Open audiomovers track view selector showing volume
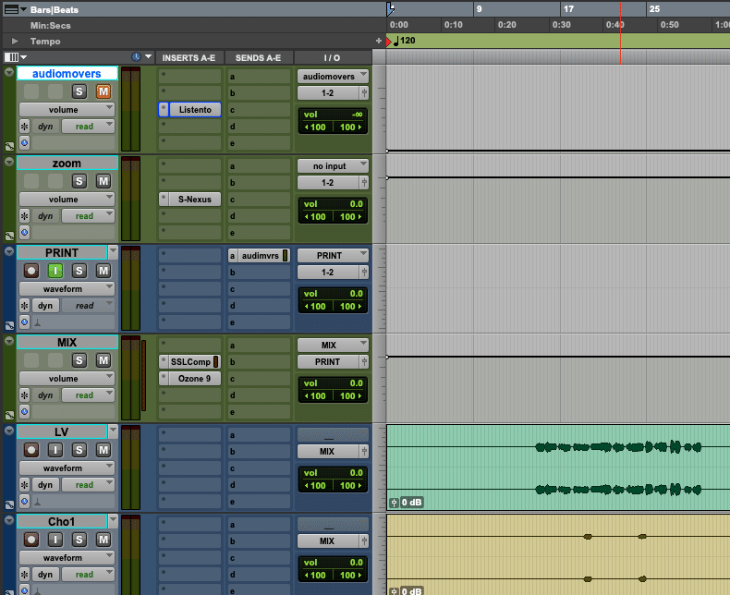This screenshot has height=595, width=730. [x=67, y=109]
